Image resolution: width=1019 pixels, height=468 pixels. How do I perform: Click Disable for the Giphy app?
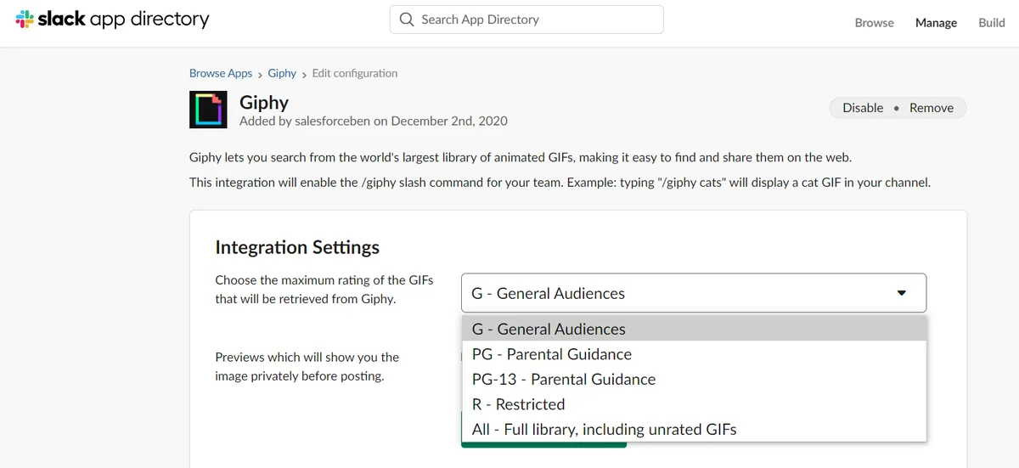[863, 108]
